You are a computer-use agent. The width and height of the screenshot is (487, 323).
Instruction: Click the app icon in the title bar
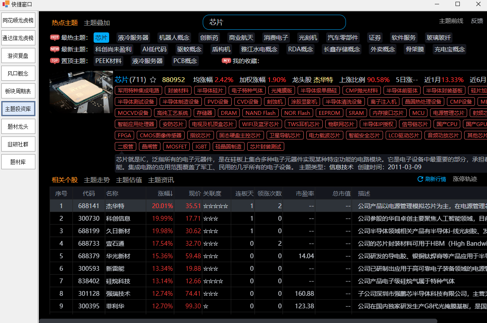6,4
